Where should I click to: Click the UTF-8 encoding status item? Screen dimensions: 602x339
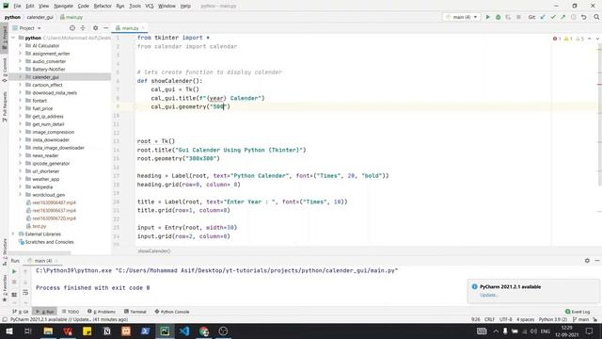(506, 319)
